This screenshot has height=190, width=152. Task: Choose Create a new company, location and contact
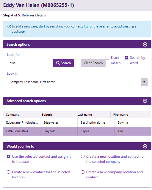click(x=83, y=172)
